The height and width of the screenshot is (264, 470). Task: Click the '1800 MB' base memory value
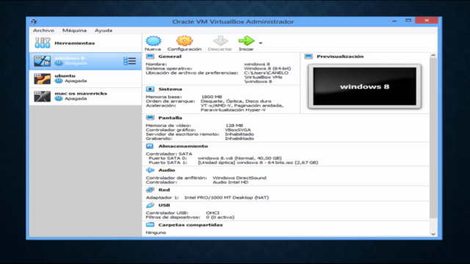211,97
